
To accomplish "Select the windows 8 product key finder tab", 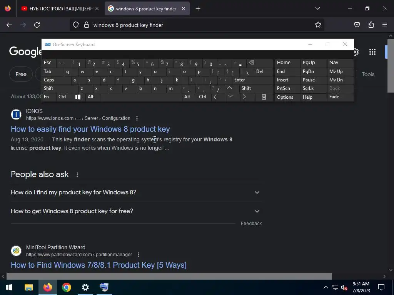I will click(147, 8).
